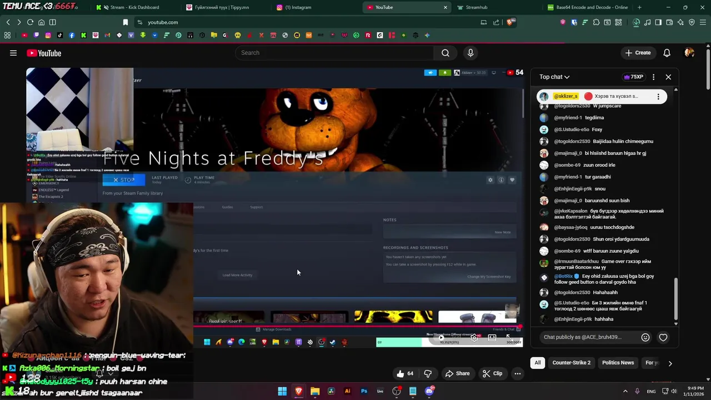Send a heart reaction in chat
The height and width of the screenshot is (400, 711).
pyautogui.click(x=663, y=337)
